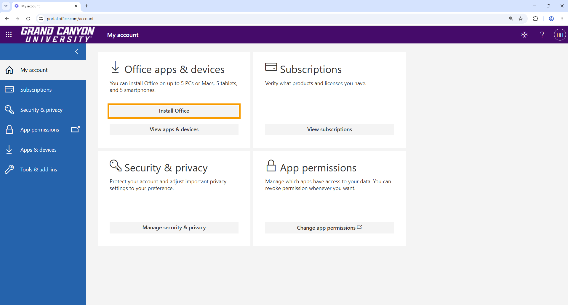Open the app launcher waffle icon
The image size is (568, 305).
pos(9,35)
